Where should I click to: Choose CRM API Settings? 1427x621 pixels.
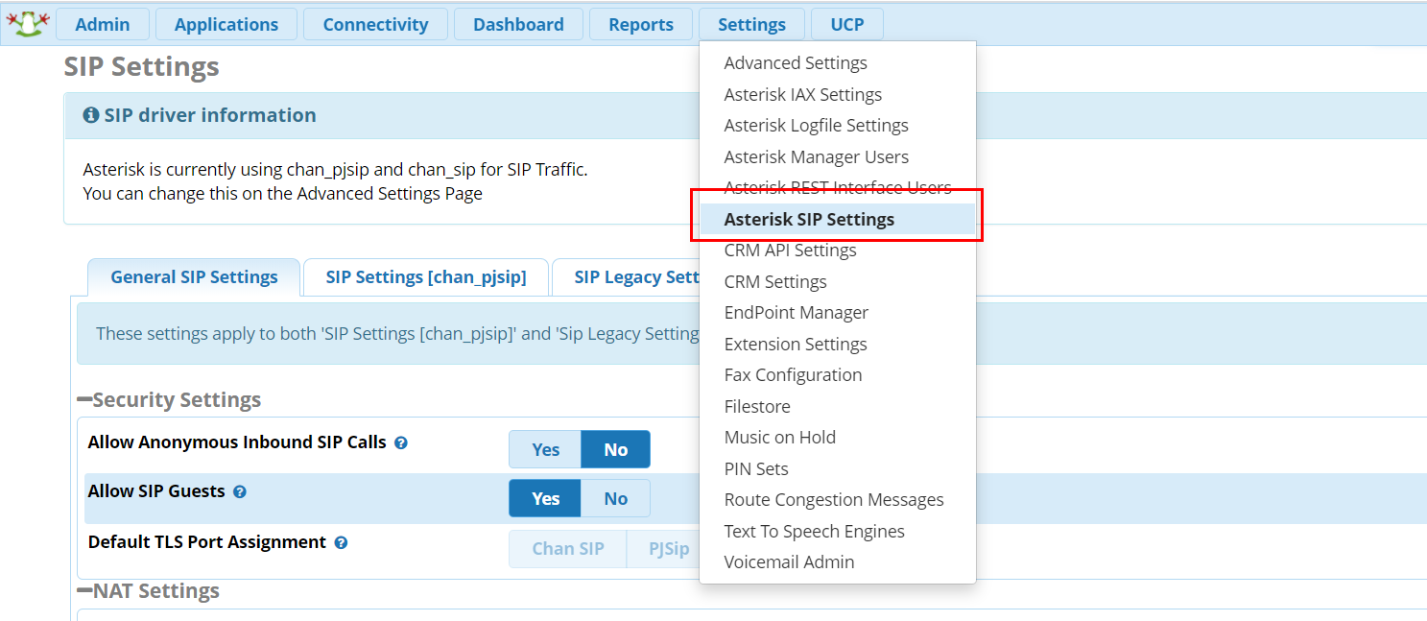point(837,251)
